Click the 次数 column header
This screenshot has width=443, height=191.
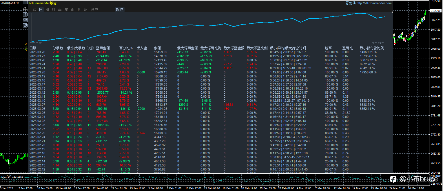91,48
